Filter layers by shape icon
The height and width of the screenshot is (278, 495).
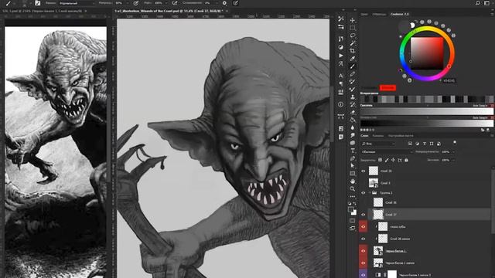[432, 144]
